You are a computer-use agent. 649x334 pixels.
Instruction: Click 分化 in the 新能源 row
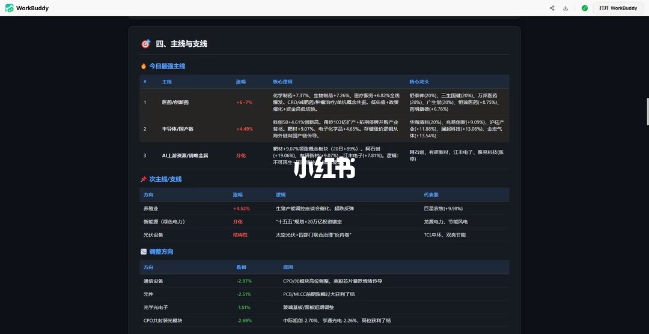point(237,222)
